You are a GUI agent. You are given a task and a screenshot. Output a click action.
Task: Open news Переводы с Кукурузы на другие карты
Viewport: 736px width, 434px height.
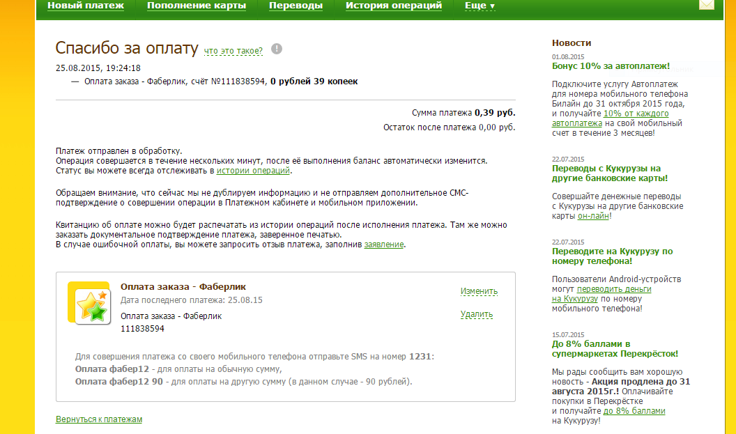tap(610, 173)
